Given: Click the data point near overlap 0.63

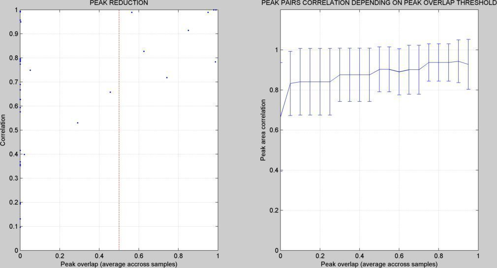Looking at the screenshot, I should pos(144,51).
